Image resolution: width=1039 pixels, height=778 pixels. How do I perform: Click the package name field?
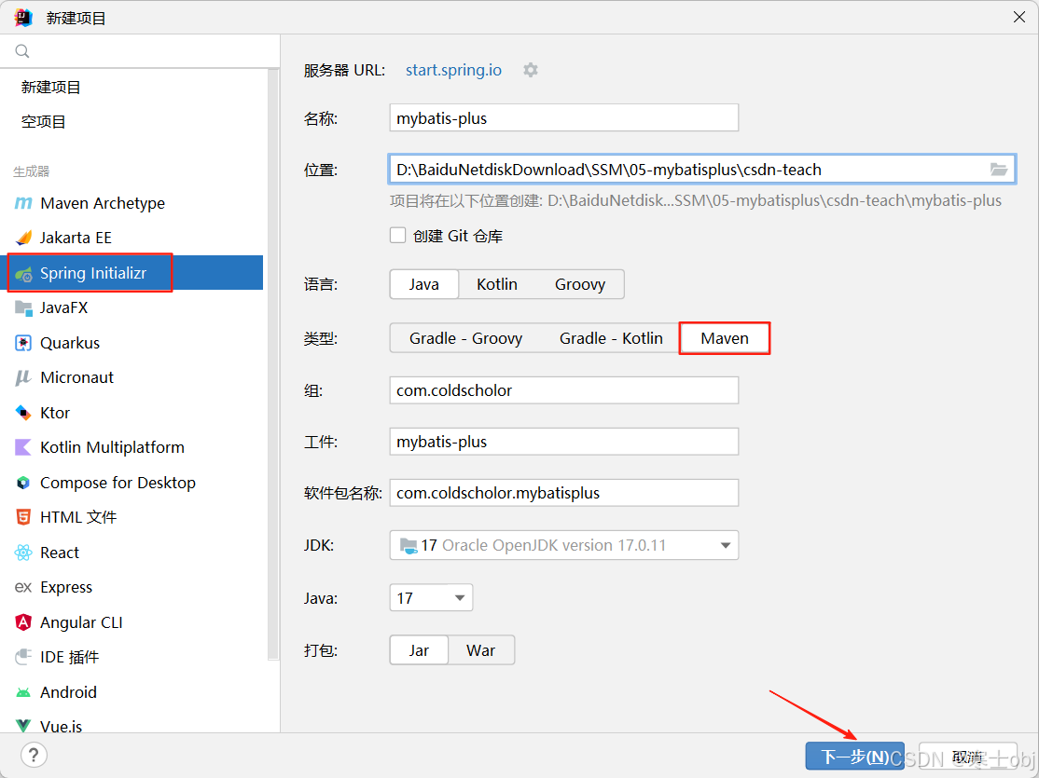[564, 493]
